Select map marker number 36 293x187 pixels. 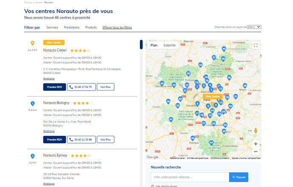(x=168, y=102)
